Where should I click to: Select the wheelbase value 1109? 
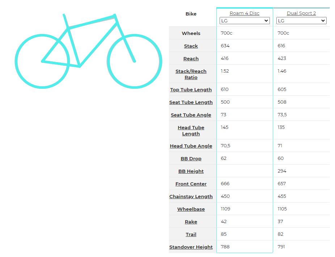click(x=226, y=209)
